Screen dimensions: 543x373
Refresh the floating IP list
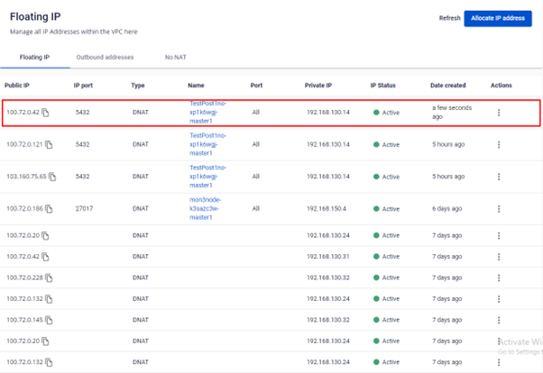click(x=449, y=18)
